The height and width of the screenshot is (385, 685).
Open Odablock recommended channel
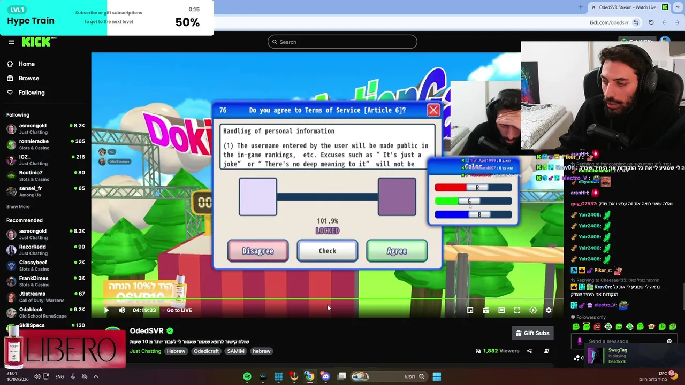pos(45,312)
